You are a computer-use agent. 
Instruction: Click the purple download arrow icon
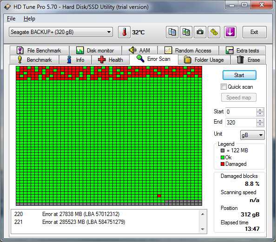click(230, 32)
